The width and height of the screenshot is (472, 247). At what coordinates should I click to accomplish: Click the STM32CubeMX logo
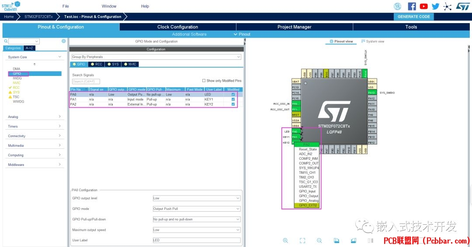pyautogui.click(x=11, y=6)
